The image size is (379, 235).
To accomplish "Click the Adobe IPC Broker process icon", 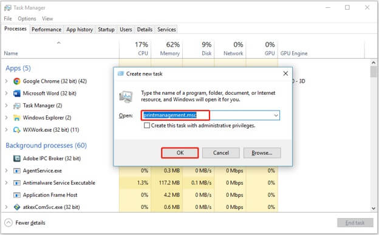I will [x=16, y=158].
